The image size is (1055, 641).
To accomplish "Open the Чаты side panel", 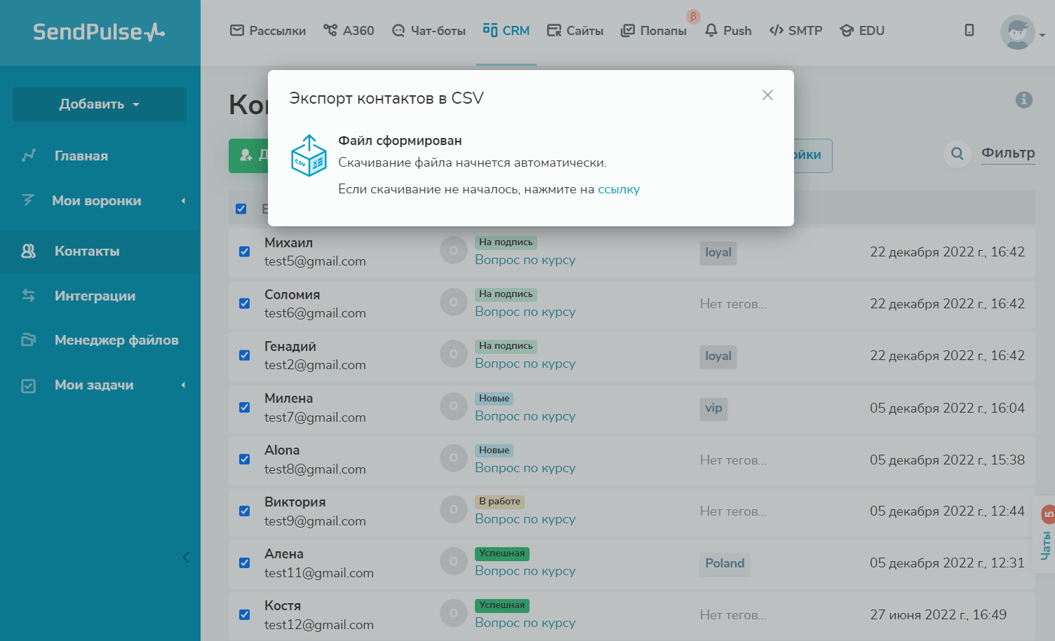I will click(1046, 536).
